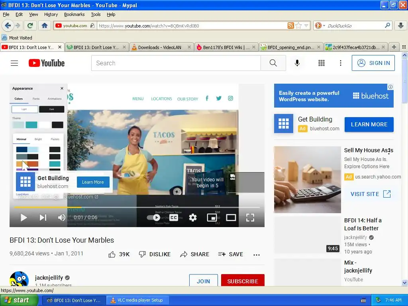Open the jacknjellify channel name link
408x306 pixels.
49,278
